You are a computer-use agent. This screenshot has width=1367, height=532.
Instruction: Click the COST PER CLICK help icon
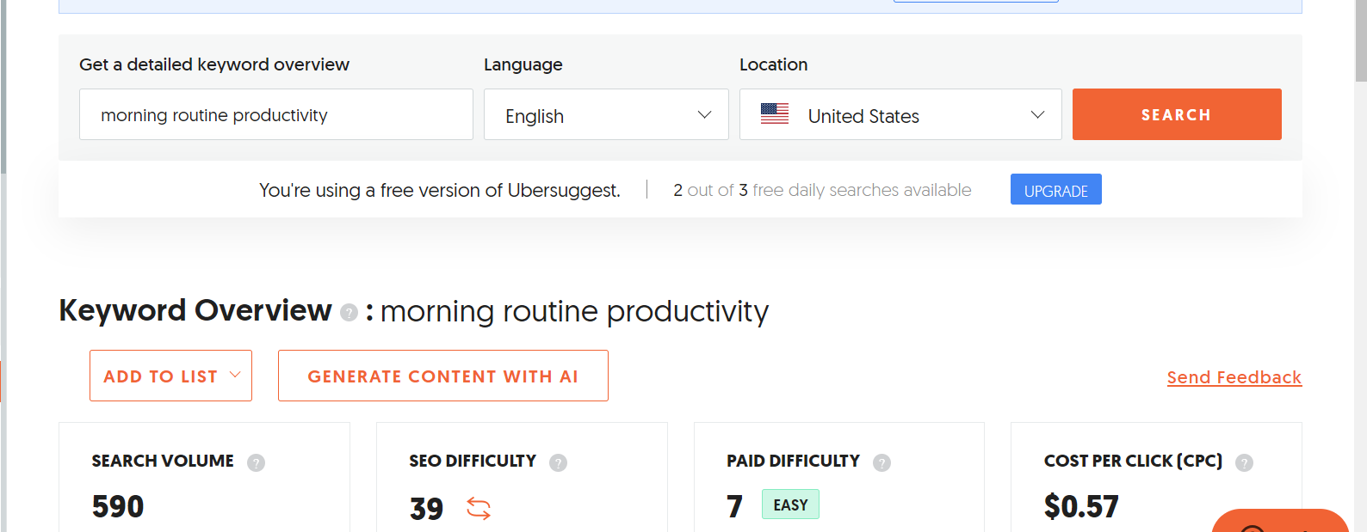[1244, 462]
